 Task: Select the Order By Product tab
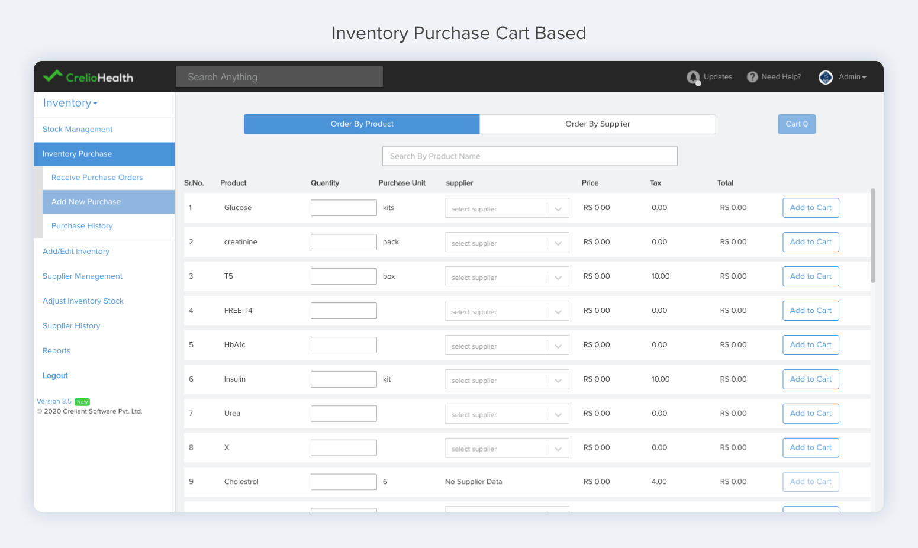click(362, 124)
